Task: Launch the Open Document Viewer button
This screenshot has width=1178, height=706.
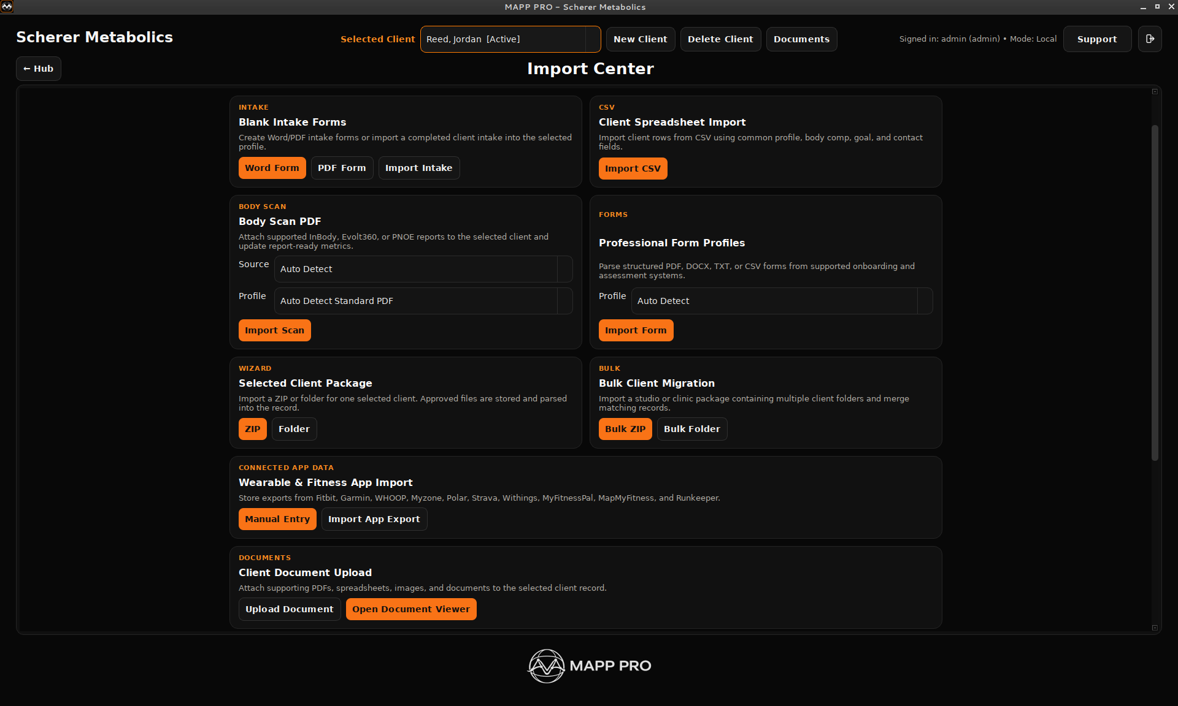Action: (411, 609)
